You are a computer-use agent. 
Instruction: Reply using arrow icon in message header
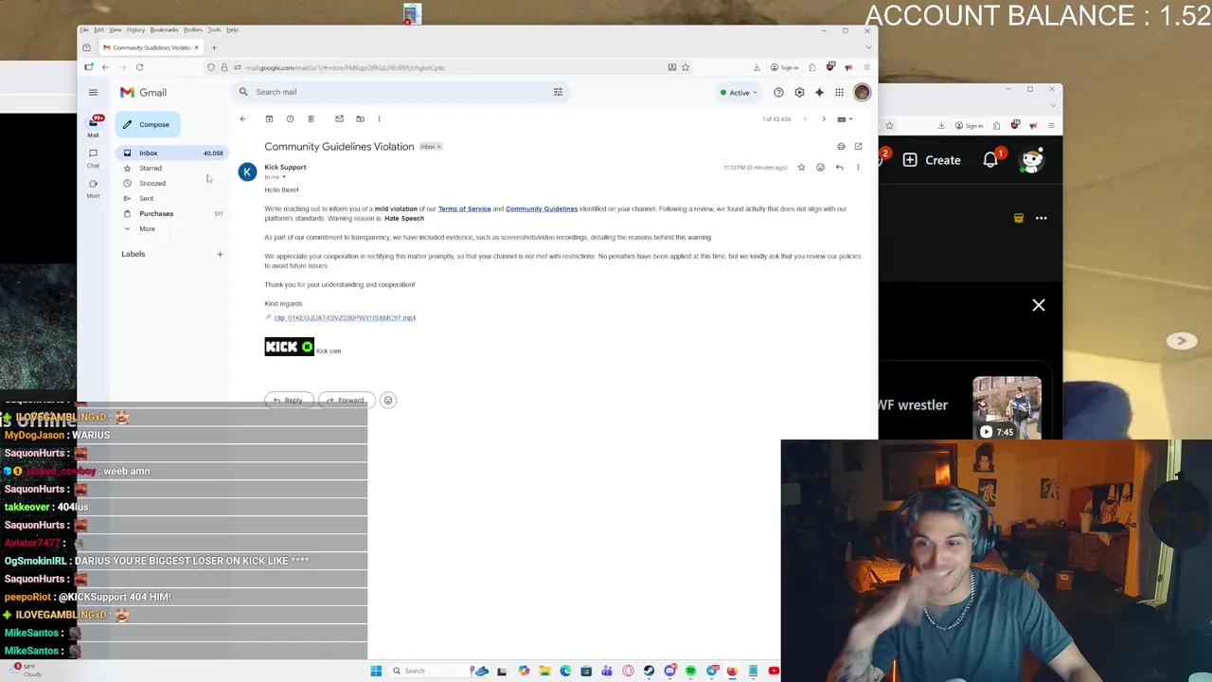pos(839,168)
